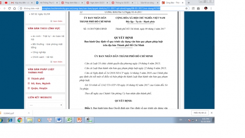Switch to the Pháp lệnh Bảo vệ tab
Image resolution: width=245 pixels, height=138 pixels.
pyautogui.click(x=72, y=3)
